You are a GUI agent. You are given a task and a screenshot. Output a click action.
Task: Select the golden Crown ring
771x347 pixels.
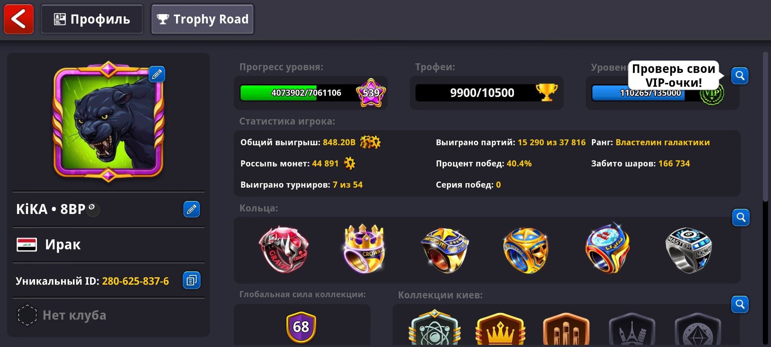pos(364,249)
